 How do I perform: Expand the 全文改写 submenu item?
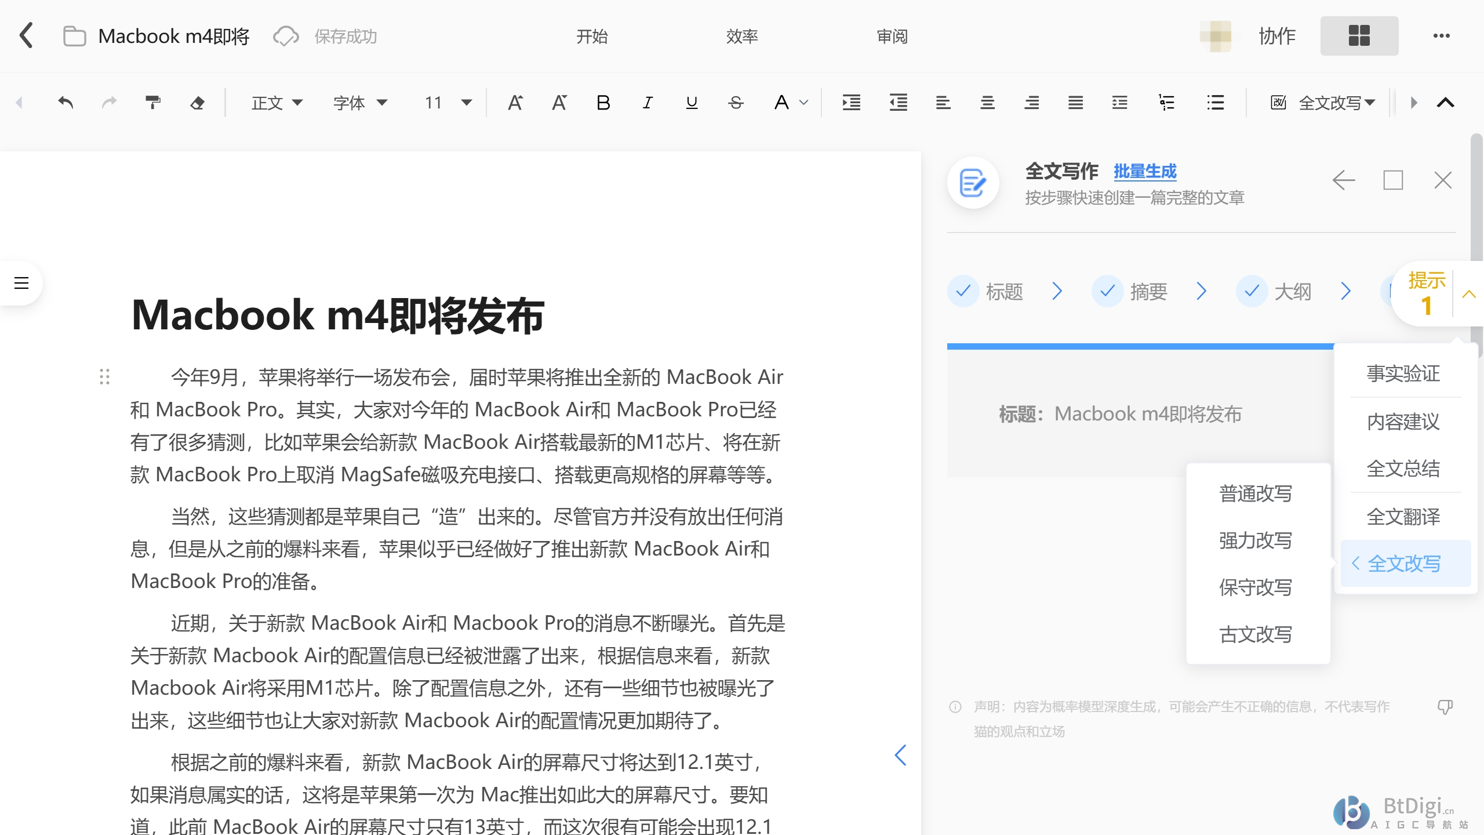click(1406, 563)
